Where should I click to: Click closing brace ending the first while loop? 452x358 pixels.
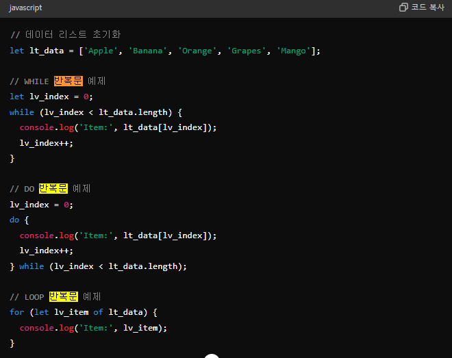click(x=12, y=158)
